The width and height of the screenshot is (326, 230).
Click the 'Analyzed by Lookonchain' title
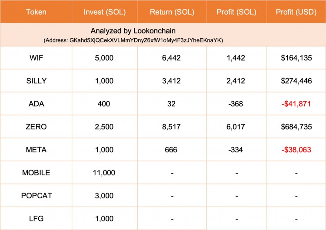coord(133,31)
